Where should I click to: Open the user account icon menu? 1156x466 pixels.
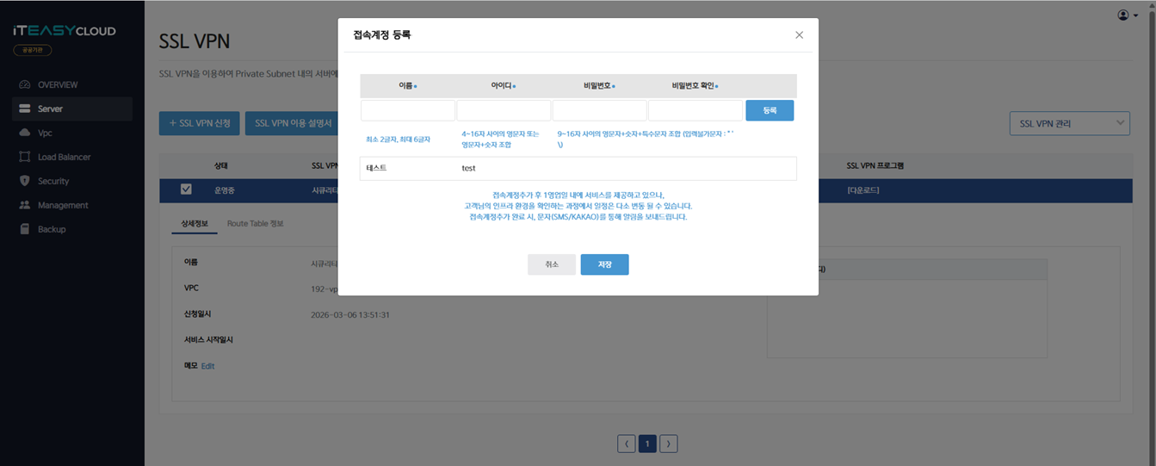click(x=1127, y=16)
